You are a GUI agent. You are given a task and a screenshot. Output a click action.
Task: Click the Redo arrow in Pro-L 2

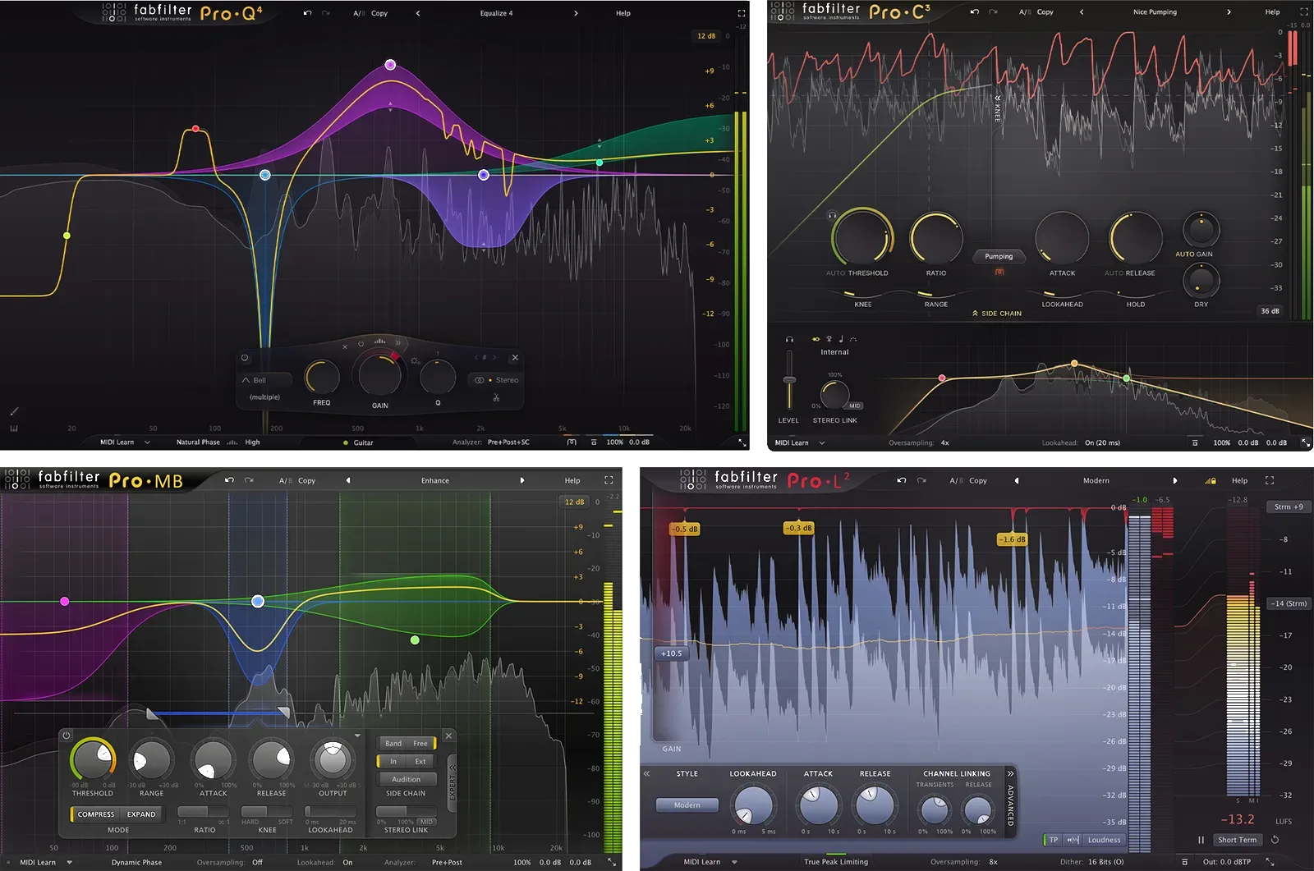(921, 480)
